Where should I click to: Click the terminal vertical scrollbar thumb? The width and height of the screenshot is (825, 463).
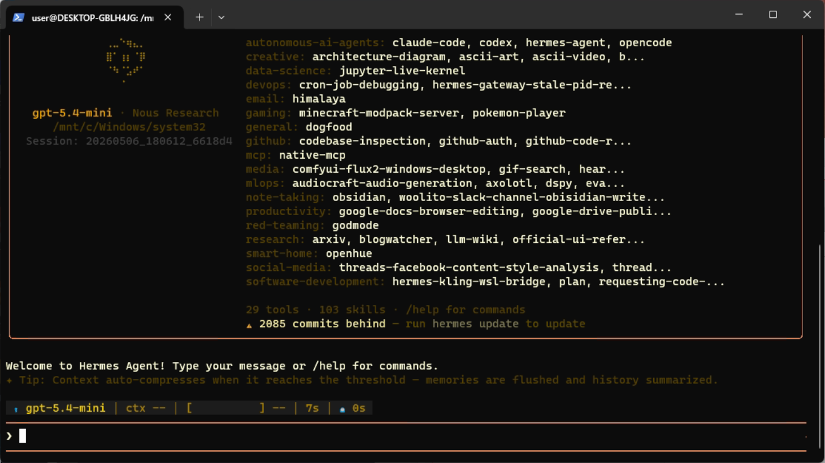tap(820, 346)
